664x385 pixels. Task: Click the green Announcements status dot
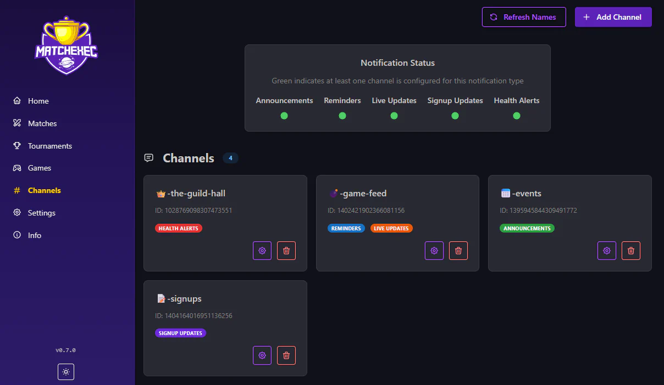(x=284, y=116)
